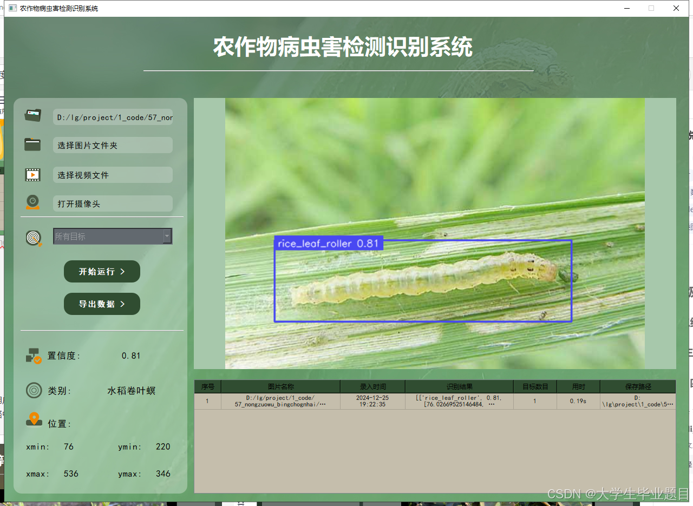The width and height of the screenshot is (693, 506).
Task: Choose 选择视频文件 to load video
Action: click(x=113, y=175)
